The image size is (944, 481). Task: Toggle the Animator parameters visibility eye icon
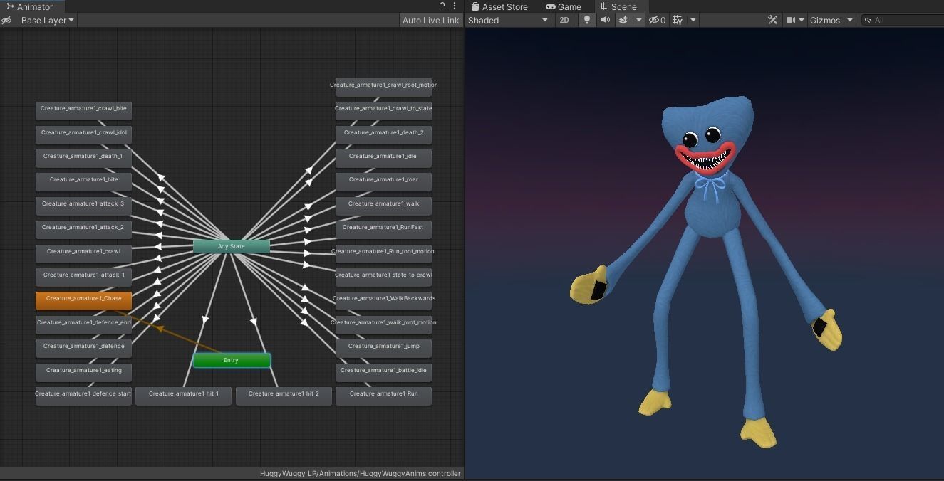click(6, 21)
